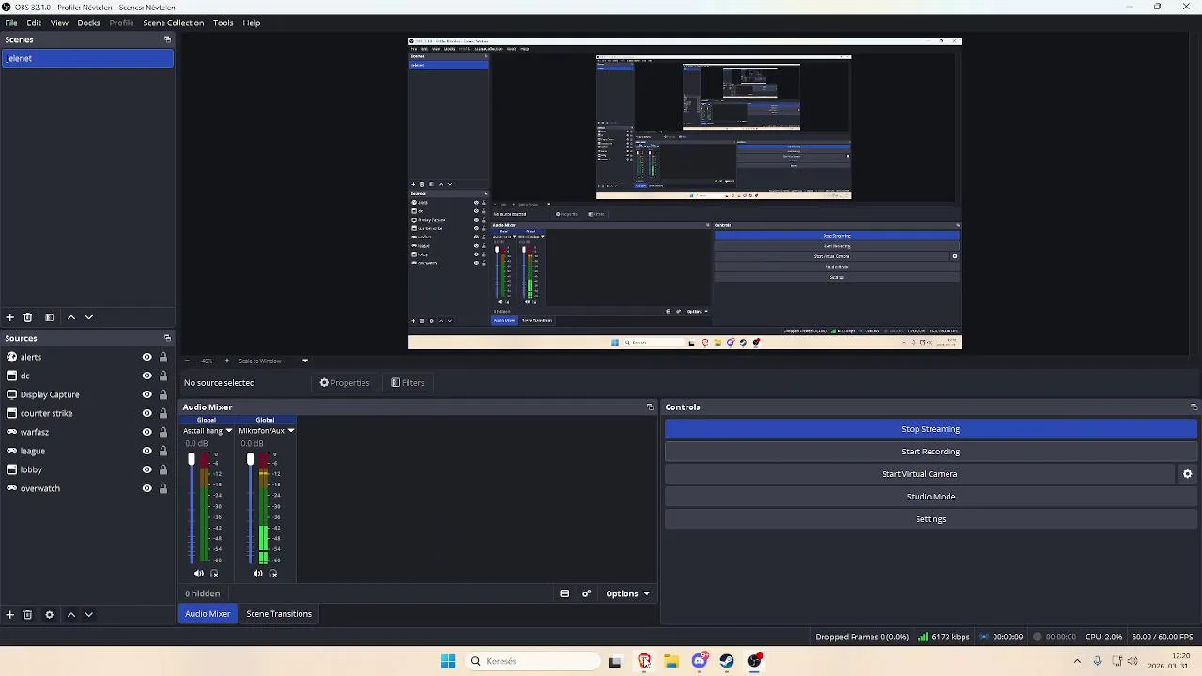Toggle lock on the league source
This screenshot has height=676, width=1202.
[x=163, y=451]
